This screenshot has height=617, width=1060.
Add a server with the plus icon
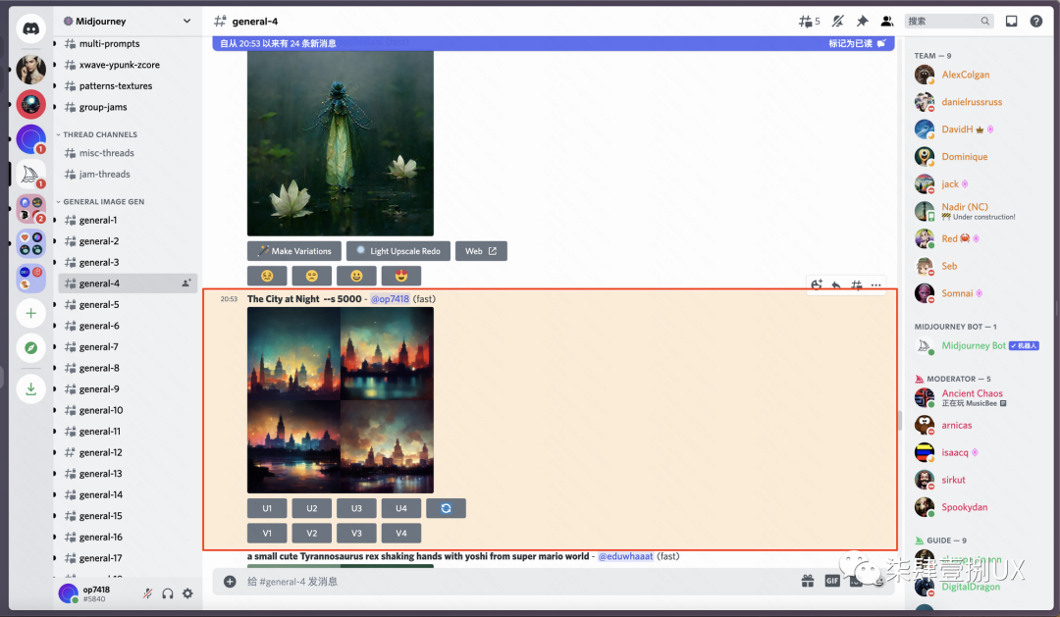point(31,314)
